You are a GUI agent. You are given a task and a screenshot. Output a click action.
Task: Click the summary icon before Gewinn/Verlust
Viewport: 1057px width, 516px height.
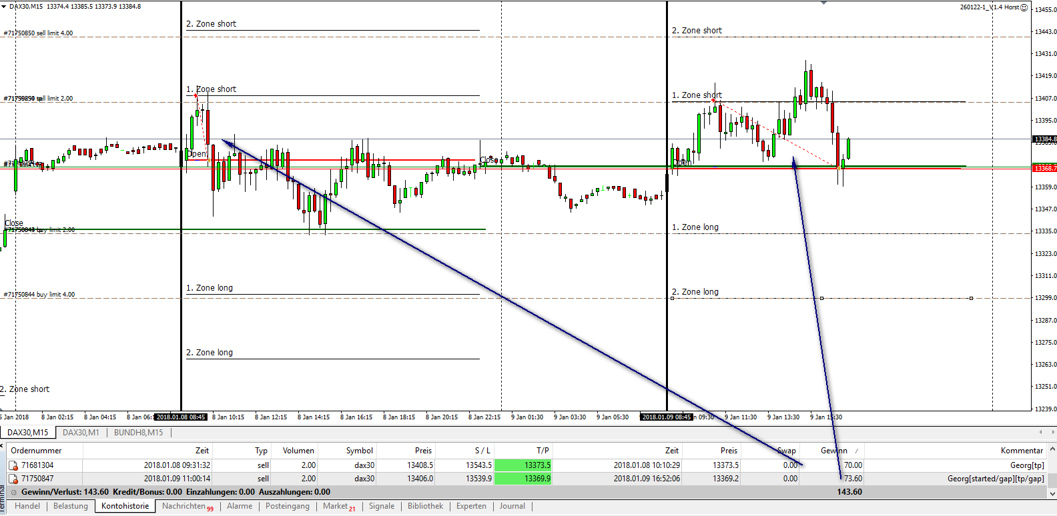point(13,492)
